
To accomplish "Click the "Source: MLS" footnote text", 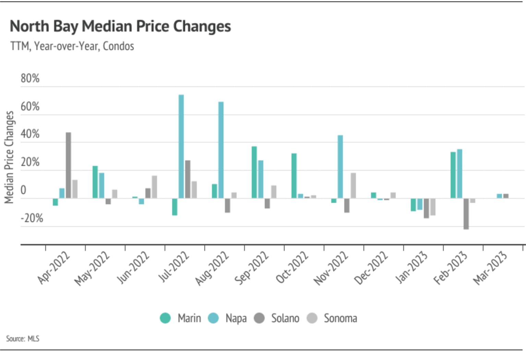I will coord(23,339).
